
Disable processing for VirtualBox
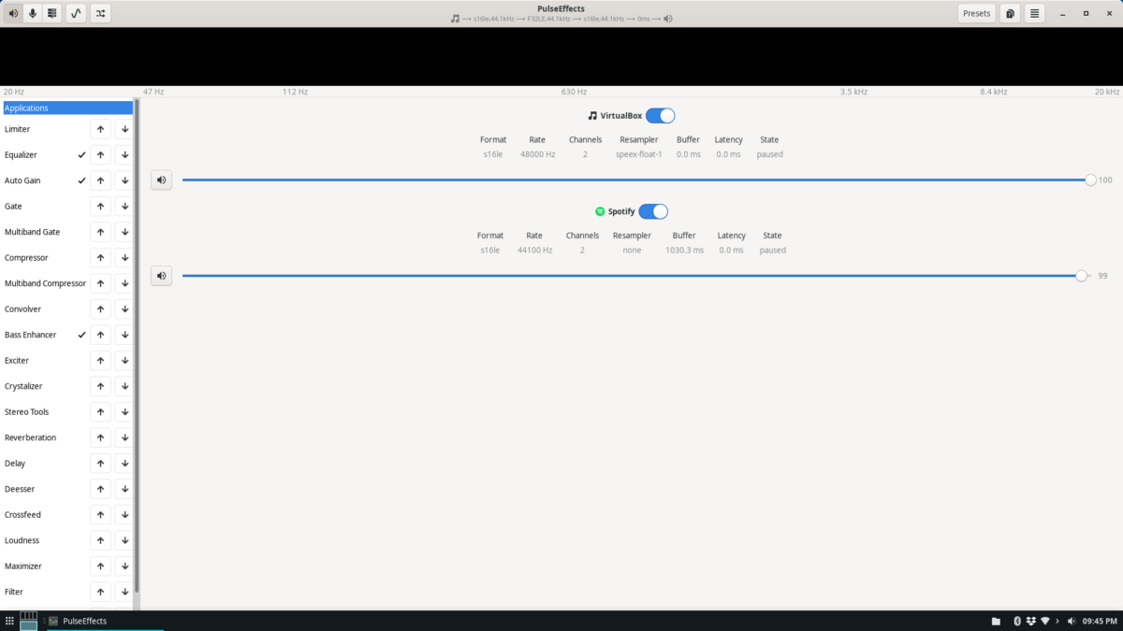click(660, 115)
